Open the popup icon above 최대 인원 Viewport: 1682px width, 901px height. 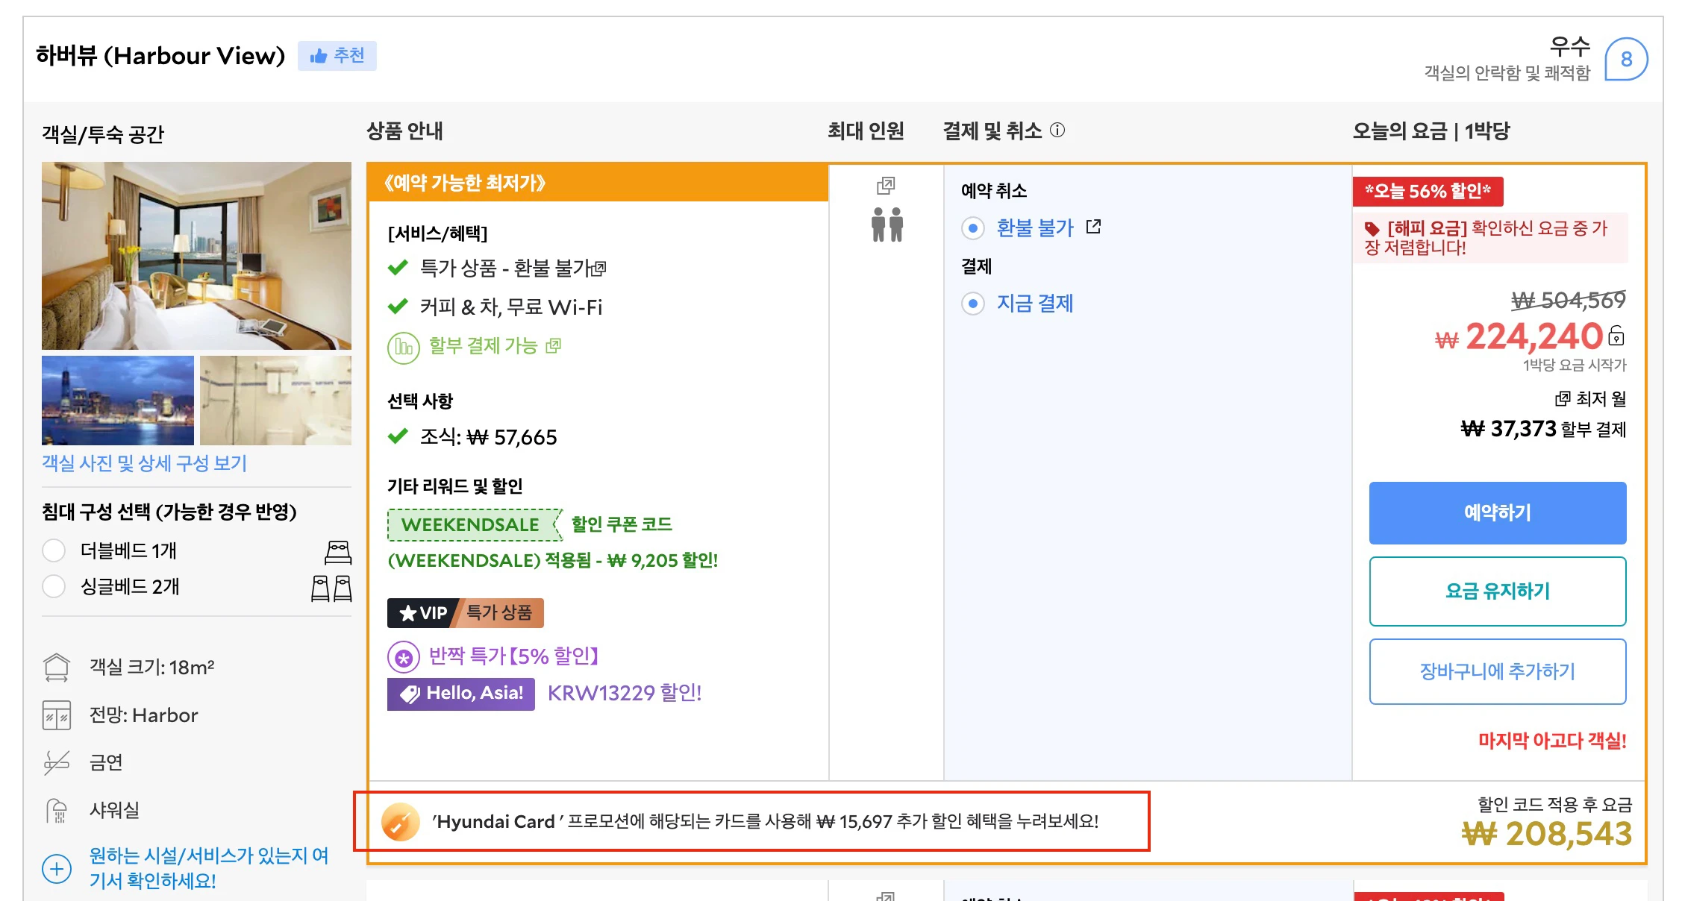click(x=886, y=187)
